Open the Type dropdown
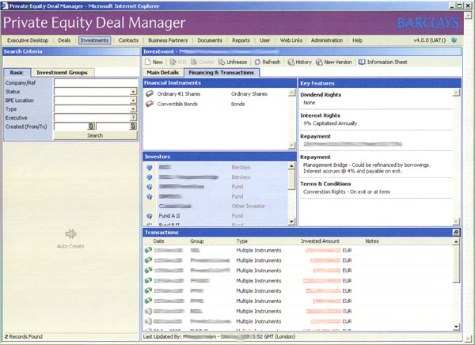This screenshot has height=345, width=475. point(133,109)
